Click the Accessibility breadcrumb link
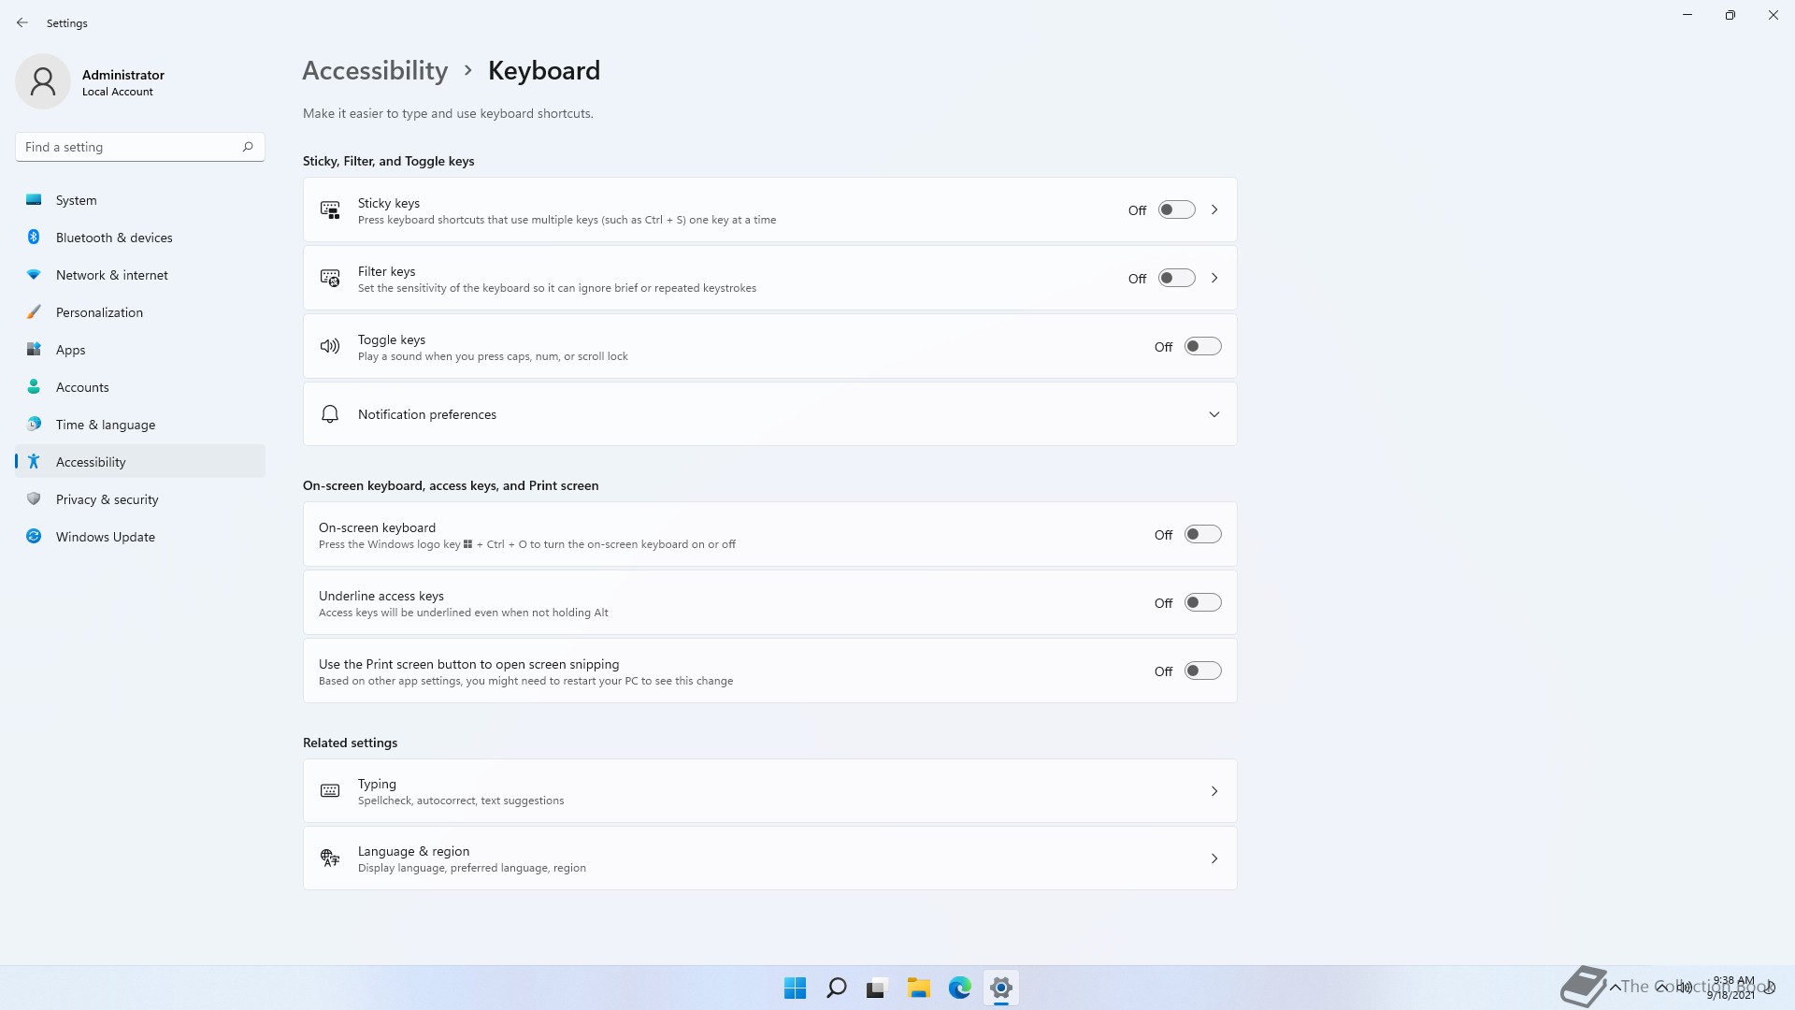 (x=375, y=70)
